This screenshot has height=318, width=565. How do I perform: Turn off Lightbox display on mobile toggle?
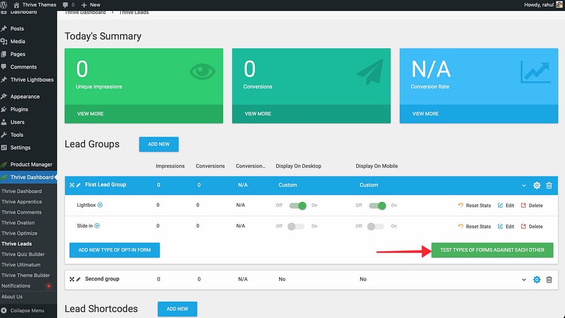coord(377,206)
